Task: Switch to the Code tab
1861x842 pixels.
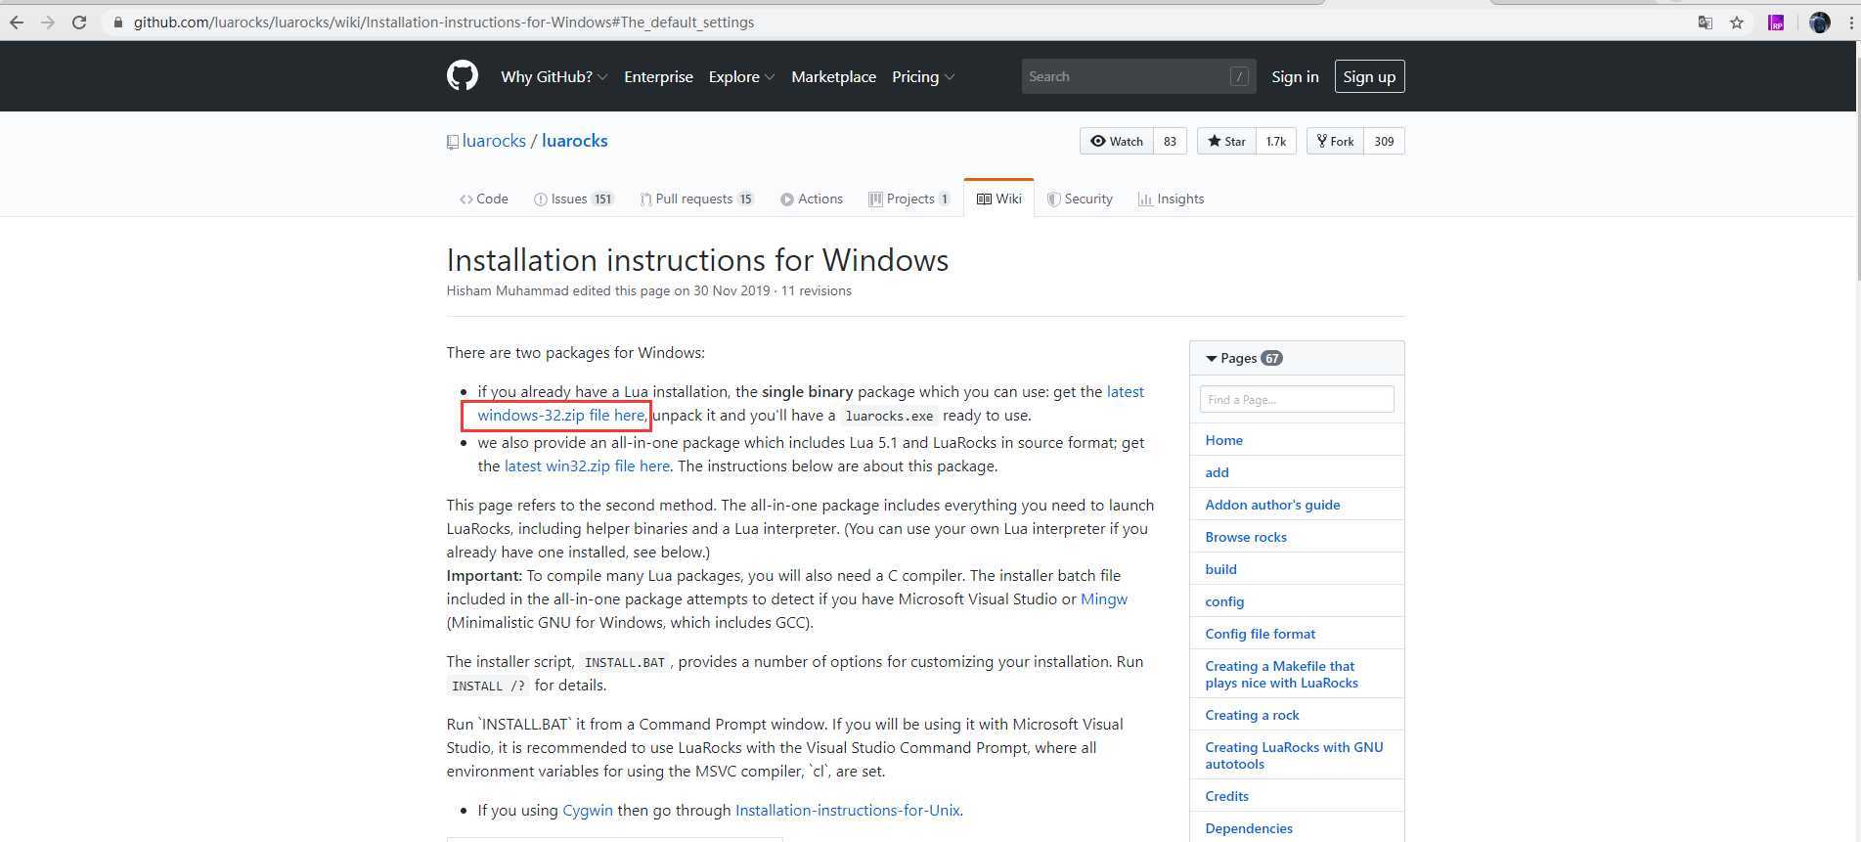Action: (484, 199)
